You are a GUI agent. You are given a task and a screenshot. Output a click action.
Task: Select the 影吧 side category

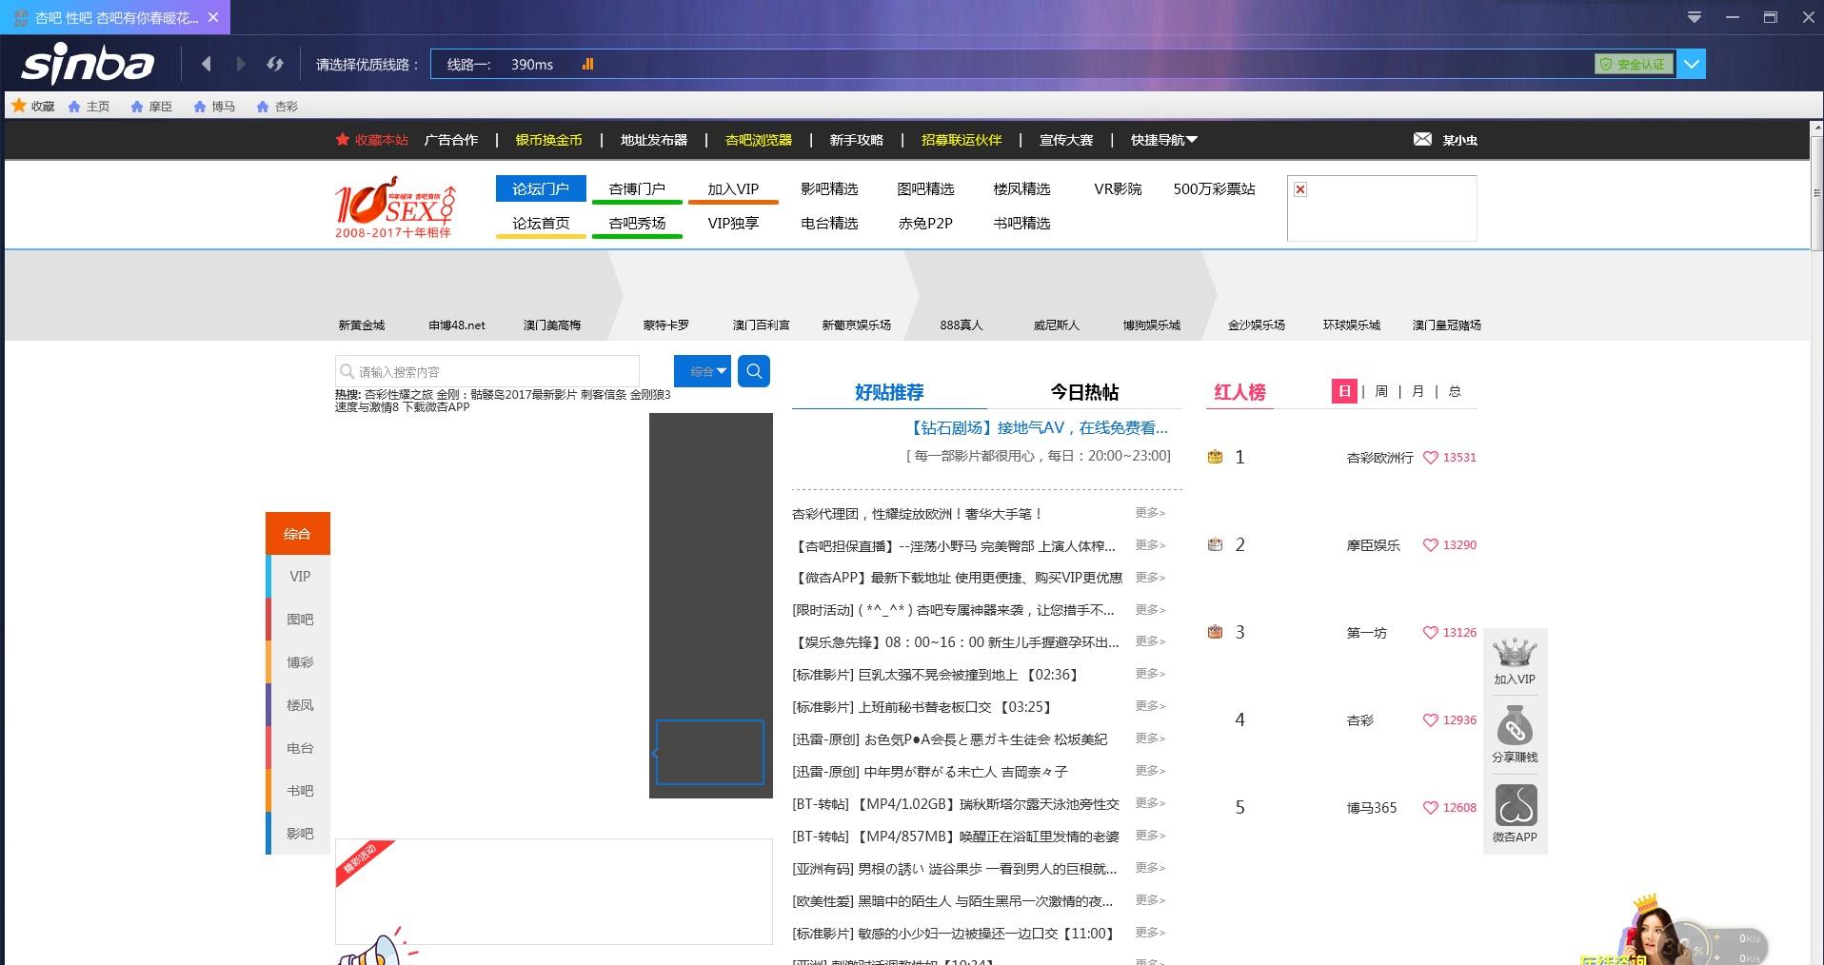pyautogui.click(x=298, y=834)
